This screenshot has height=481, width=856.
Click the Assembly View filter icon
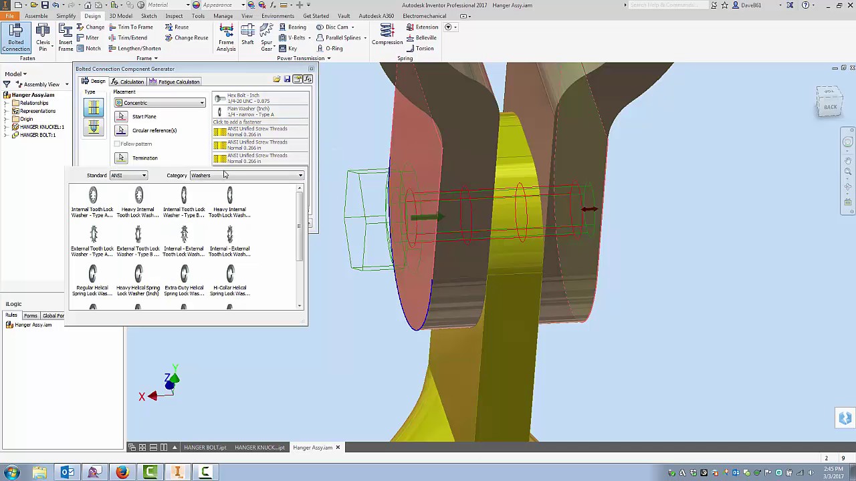coord(7,84)
